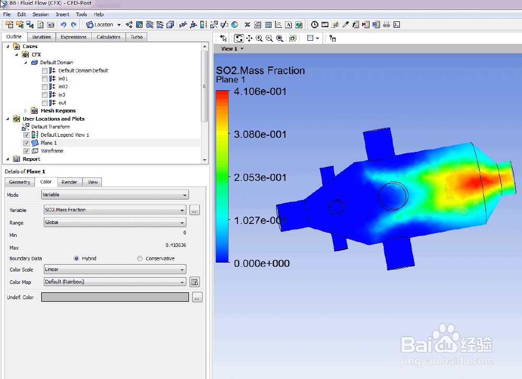This screenshot has width=522, height=379.
Task: Click the Fit View icon
Action: 280,38
